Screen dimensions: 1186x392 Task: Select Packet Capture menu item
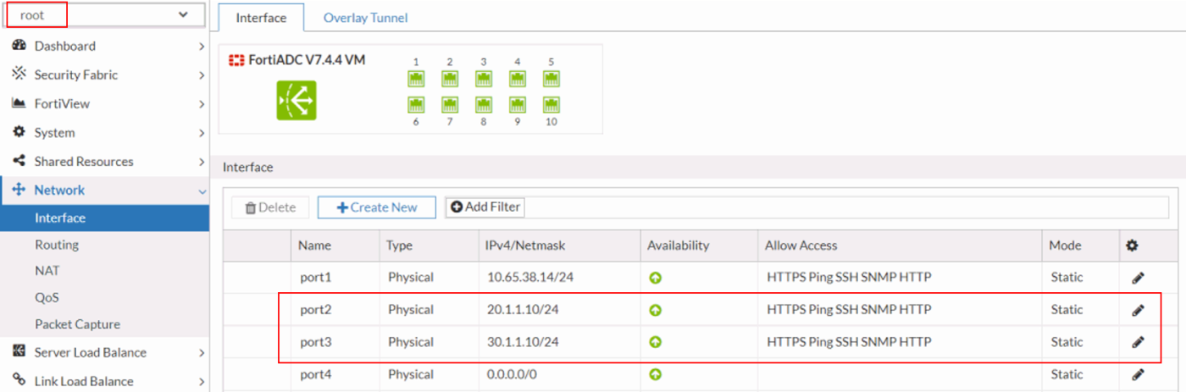tap(77, 324)
